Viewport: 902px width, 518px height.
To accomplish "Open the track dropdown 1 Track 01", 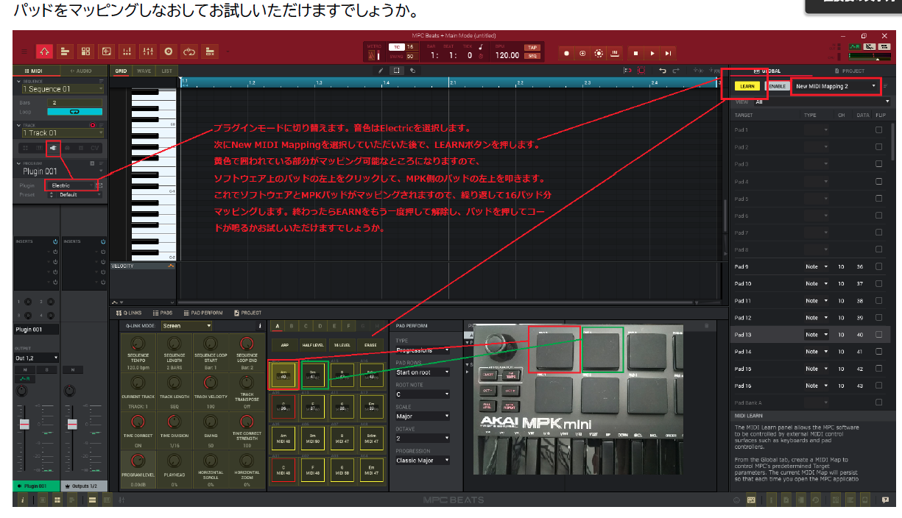I will pos(63,133).
